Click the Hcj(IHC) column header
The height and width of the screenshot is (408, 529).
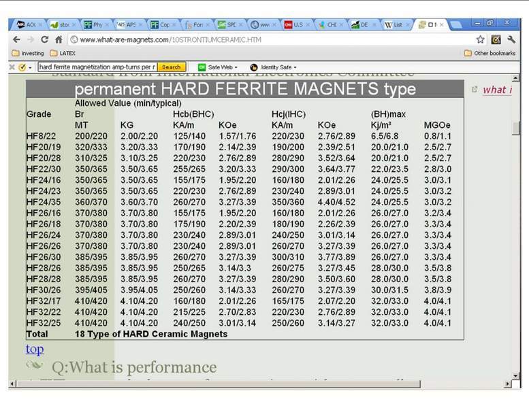coord(289,114)
